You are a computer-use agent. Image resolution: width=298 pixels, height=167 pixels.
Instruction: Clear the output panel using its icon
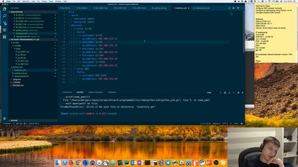225,93
